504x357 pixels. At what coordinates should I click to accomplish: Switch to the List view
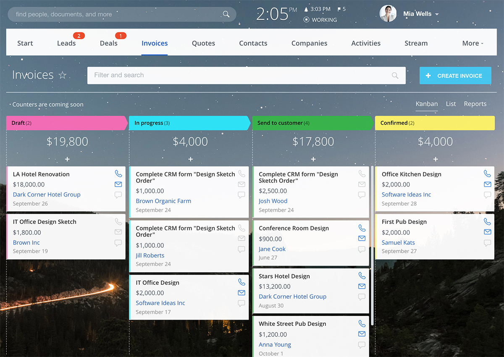pos(451,104)
